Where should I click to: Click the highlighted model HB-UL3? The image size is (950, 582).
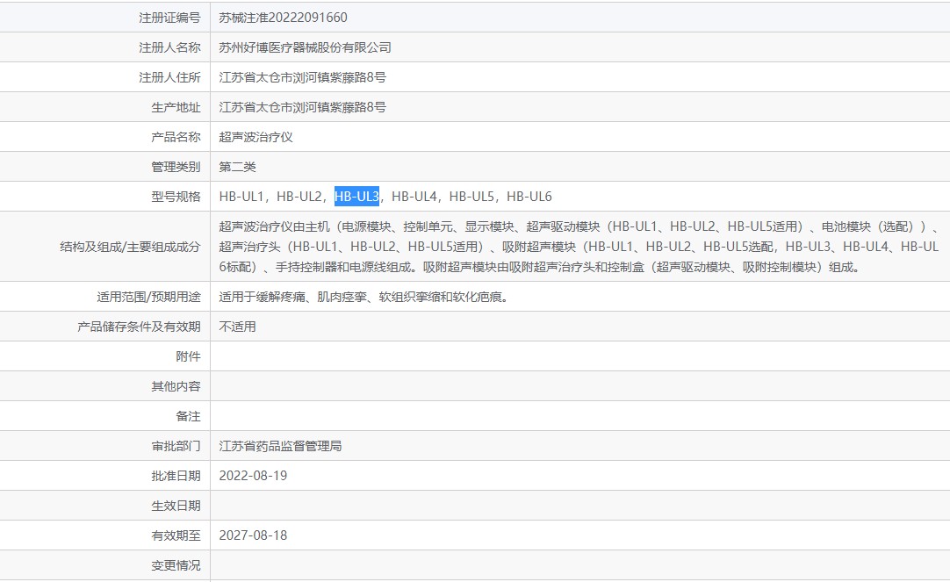(356, 197)
